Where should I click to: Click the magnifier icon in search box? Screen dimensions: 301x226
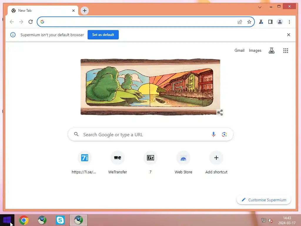tap(76, 134)
